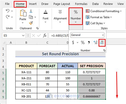Click the PRODUCT header cell
126x104 pixels.
[x=26, y=66]
